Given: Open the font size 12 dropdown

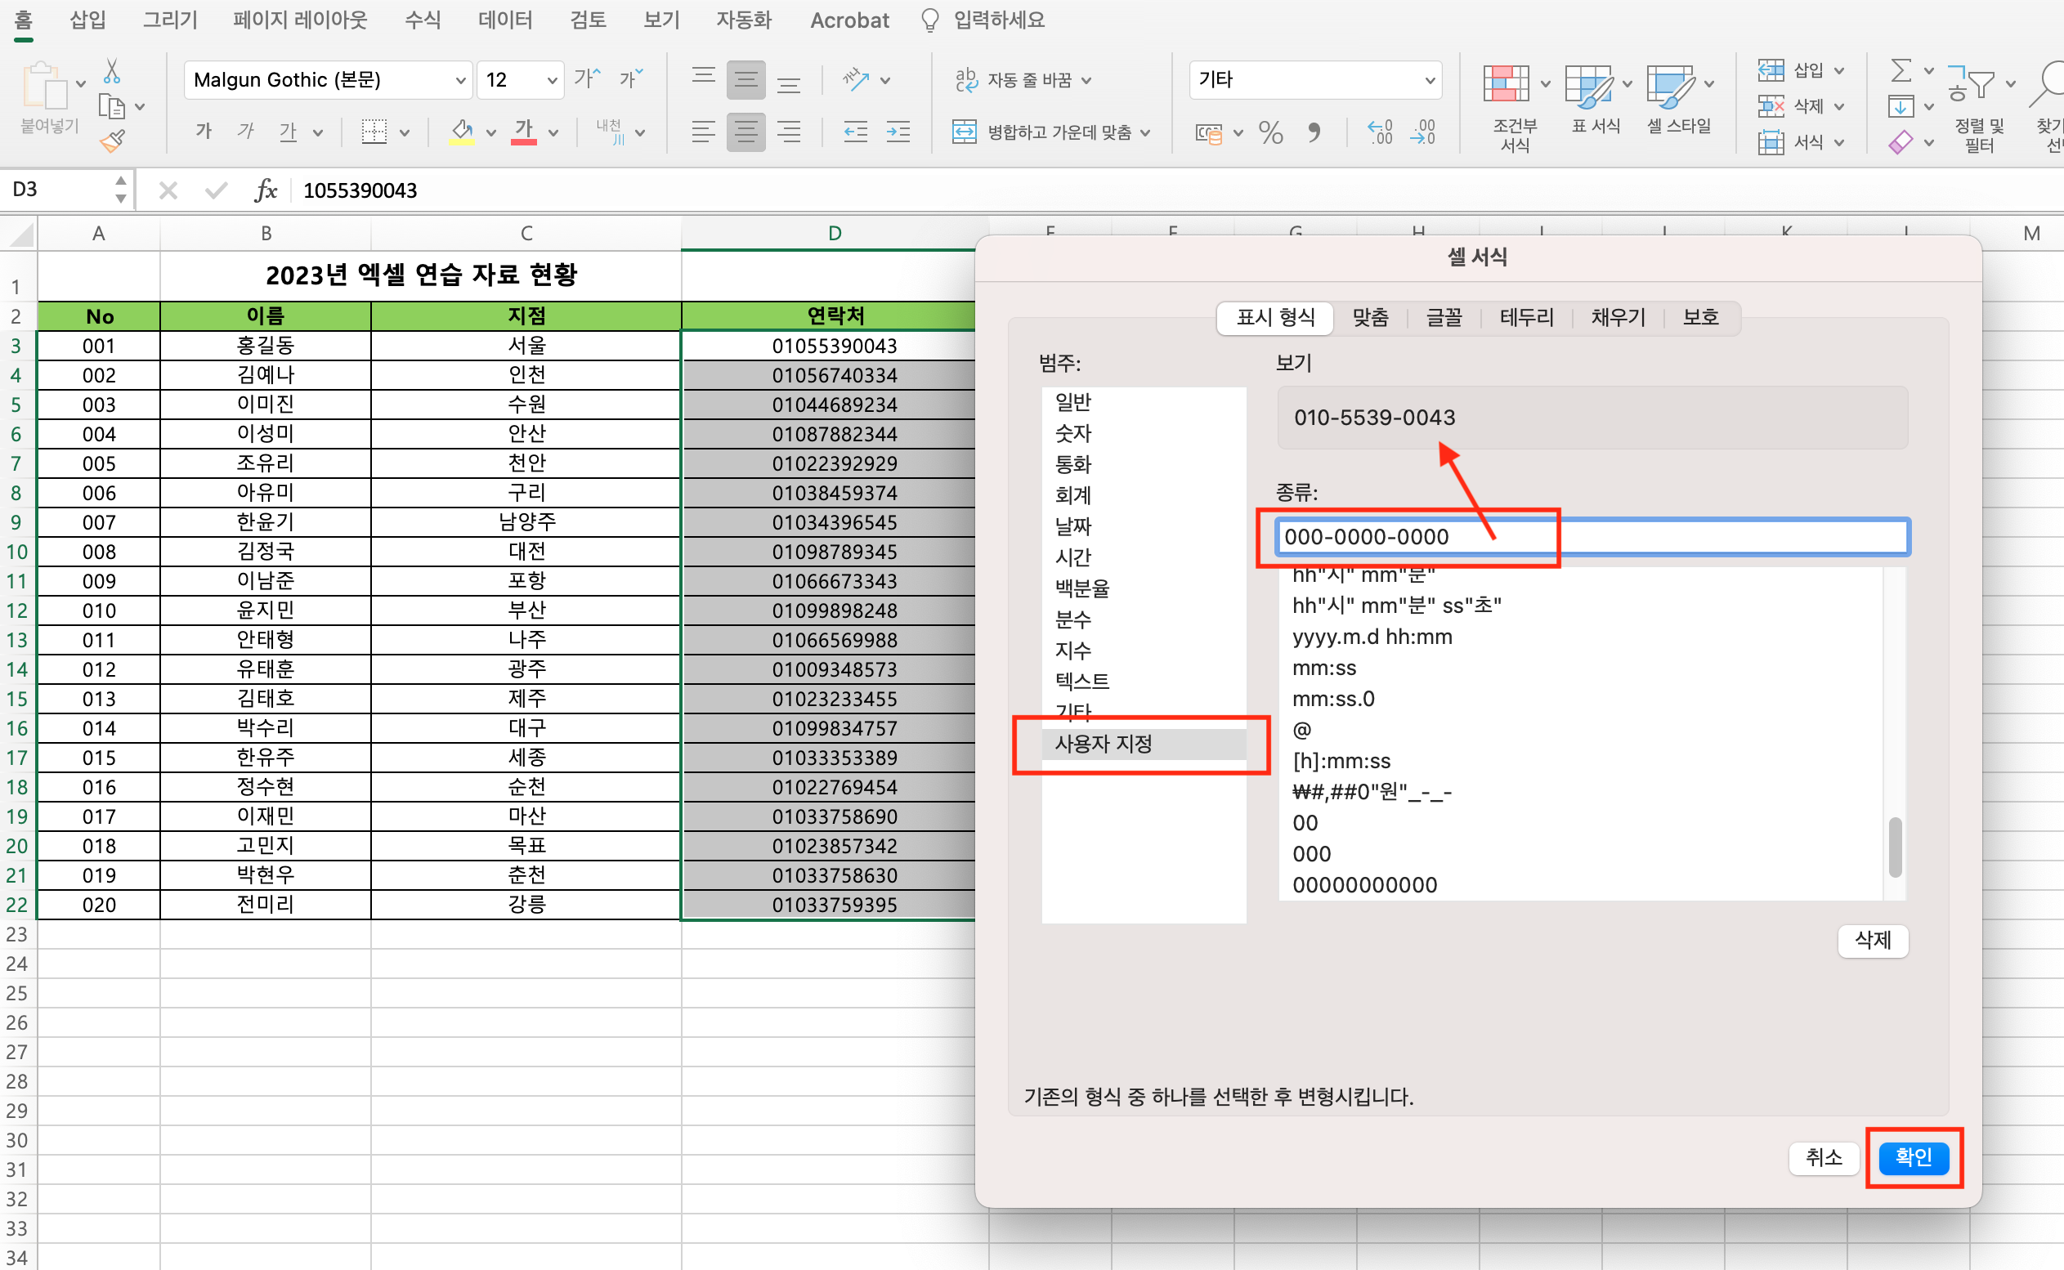Looking at the screenshot, I should (x=552, y=80).
